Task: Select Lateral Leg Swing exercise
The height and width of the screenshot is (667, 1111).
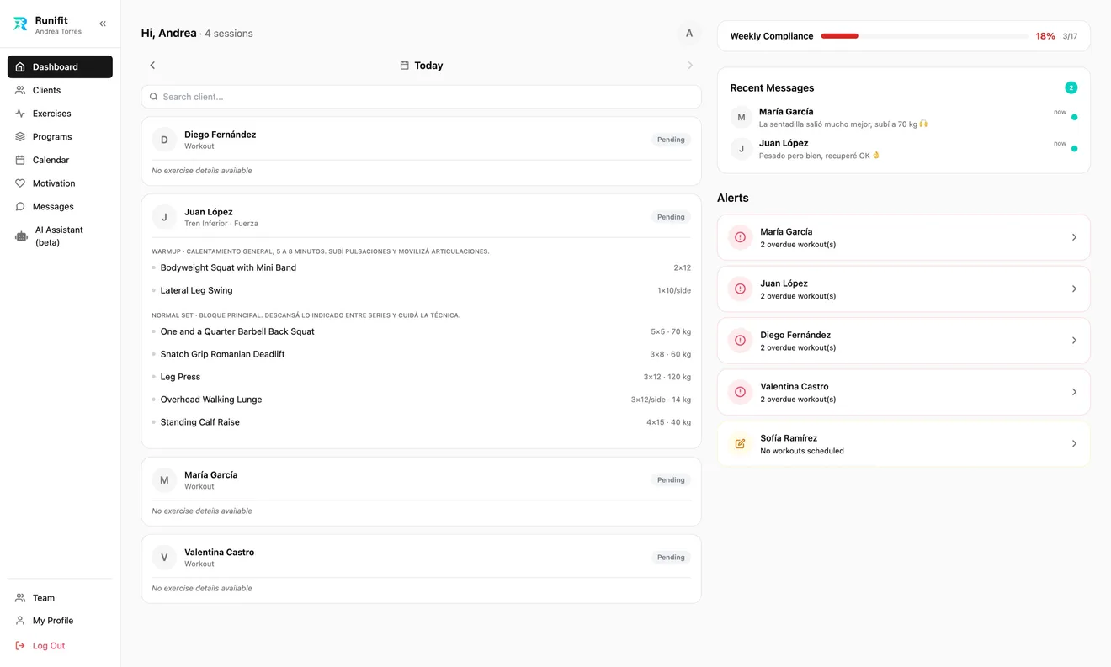Action: tap(197, 290)
